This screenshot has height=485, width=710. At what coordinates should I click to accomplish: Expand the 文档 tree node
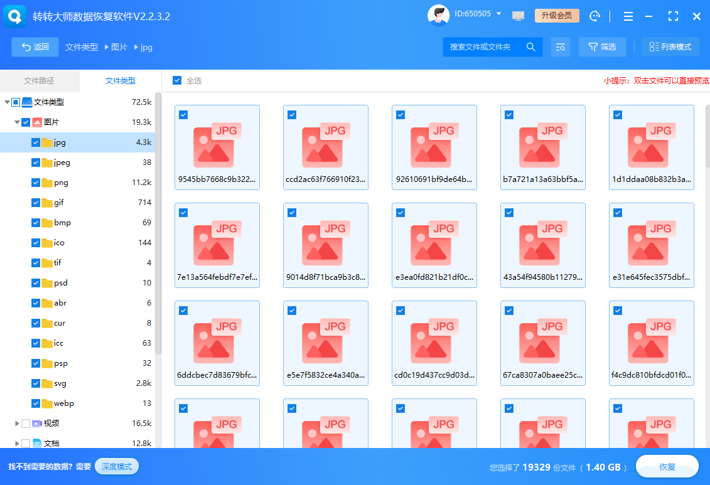tap(17, 444)
